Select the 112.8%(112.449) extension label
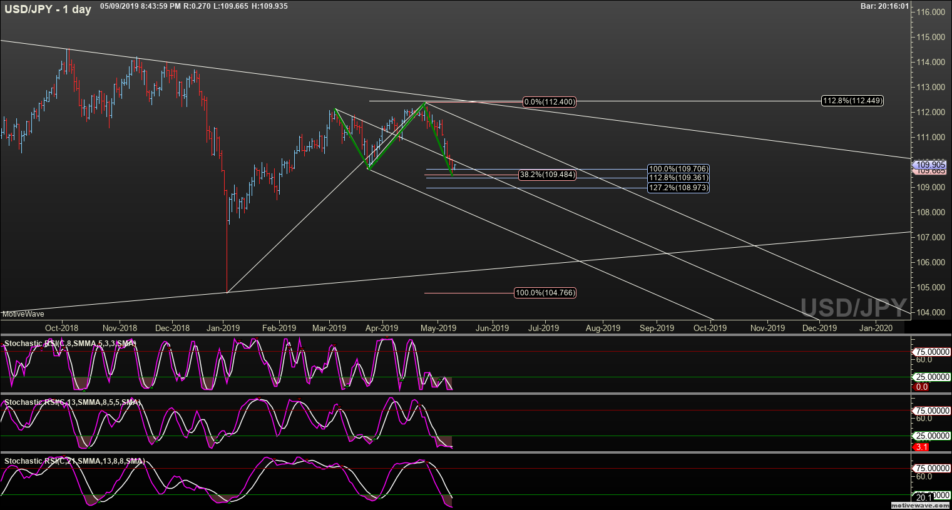 coord(852,101)
